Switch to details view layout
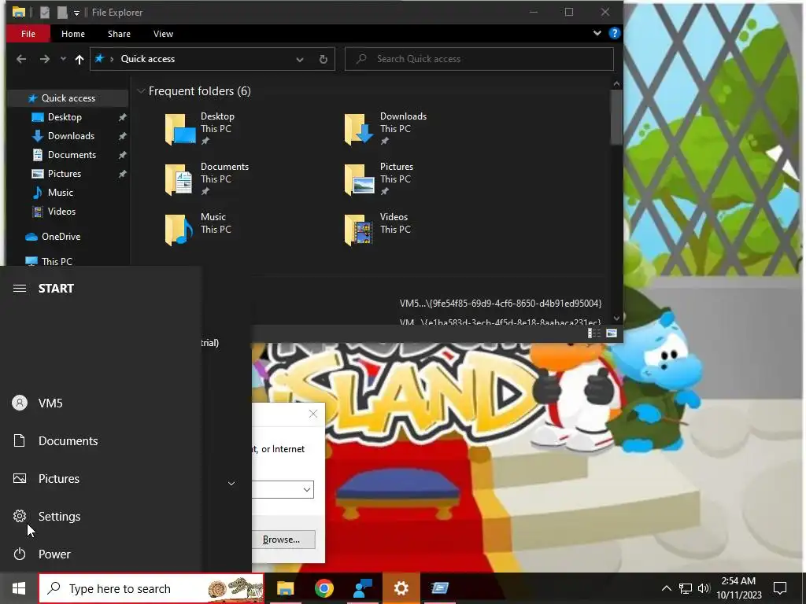The image size is (806, 604). point(593,333)
